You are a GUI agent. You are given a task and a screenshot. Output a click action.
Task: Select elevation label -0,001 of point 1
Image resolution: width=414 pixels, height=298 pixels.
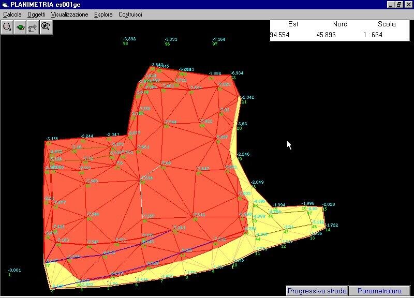(14, 270)
